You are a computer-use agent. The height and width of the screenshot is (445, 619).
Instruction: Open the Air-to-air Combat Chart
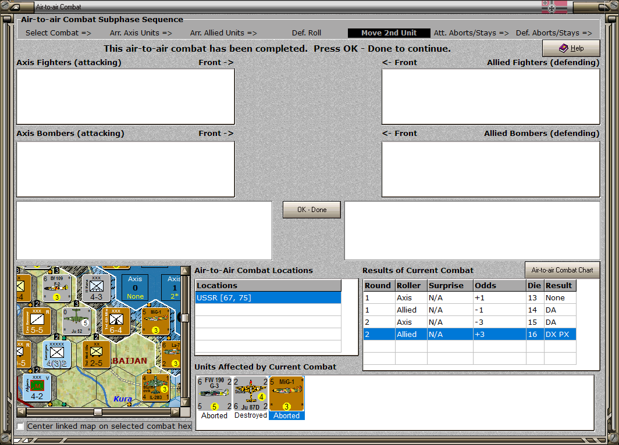(x=562, y=270)
